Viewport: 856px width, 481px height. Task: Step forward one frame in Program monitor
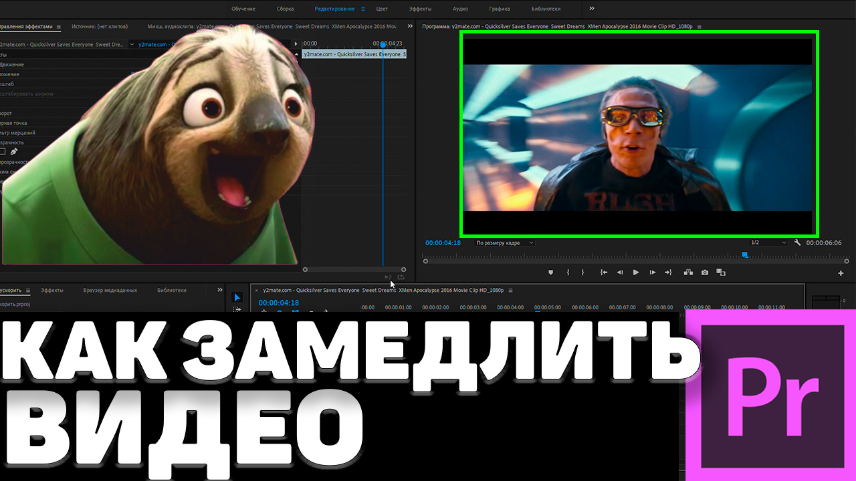[653, 273]
